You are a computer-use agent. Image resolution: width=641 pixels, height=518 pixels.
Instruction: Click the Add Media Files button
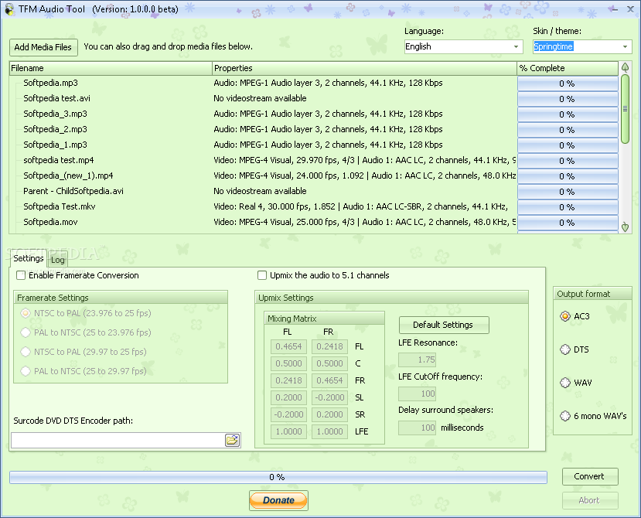43,47
